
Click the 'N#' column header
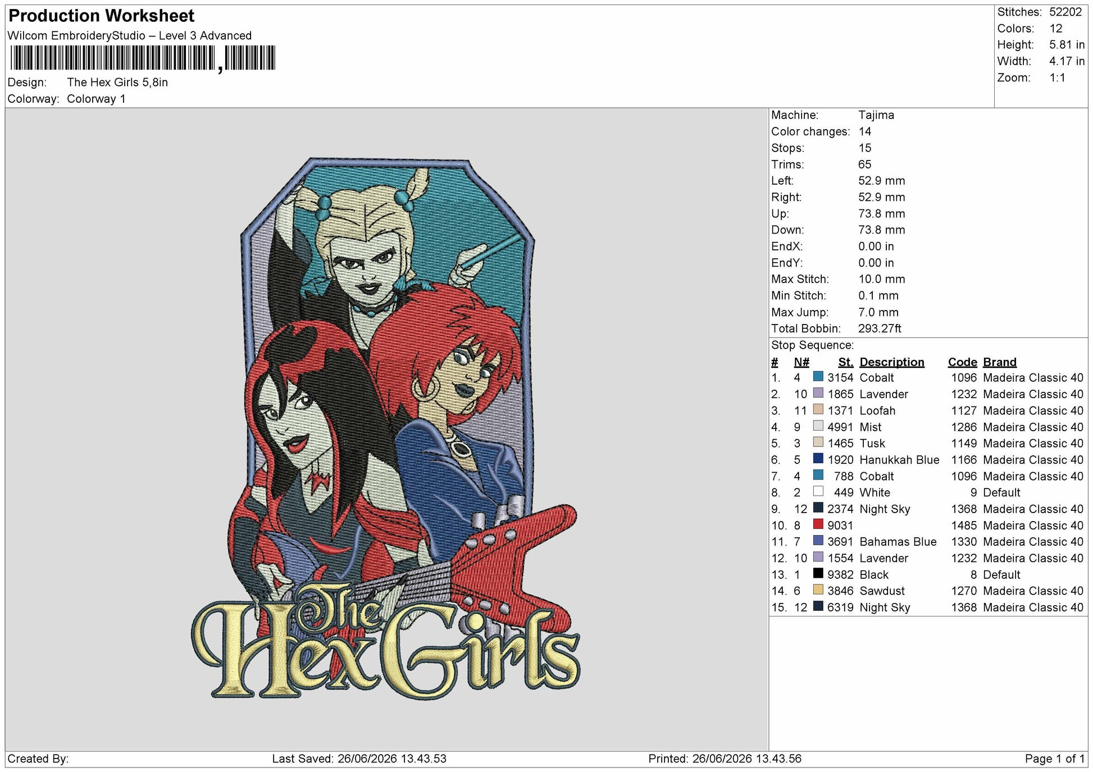[x=801, y=362]
